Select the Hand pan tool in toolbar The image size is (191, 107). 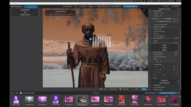[x=98, y=7]
